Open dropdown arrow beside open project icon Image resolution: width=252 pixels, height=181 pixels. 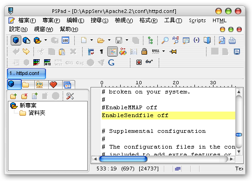tap(45, 40)
